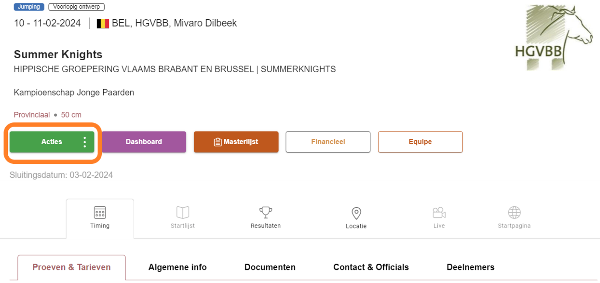Click the blue Jumping tag
This screenshot has height=283, width=600.
pyautogui.click(x=29, y=7)
